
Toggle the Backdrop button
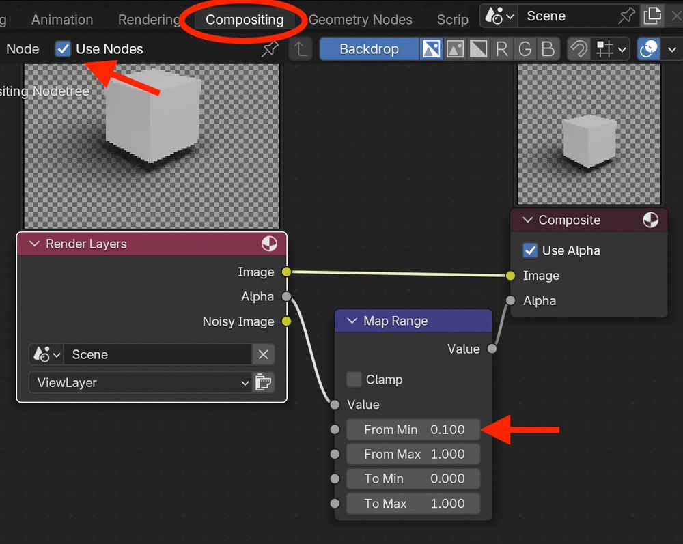369,48
